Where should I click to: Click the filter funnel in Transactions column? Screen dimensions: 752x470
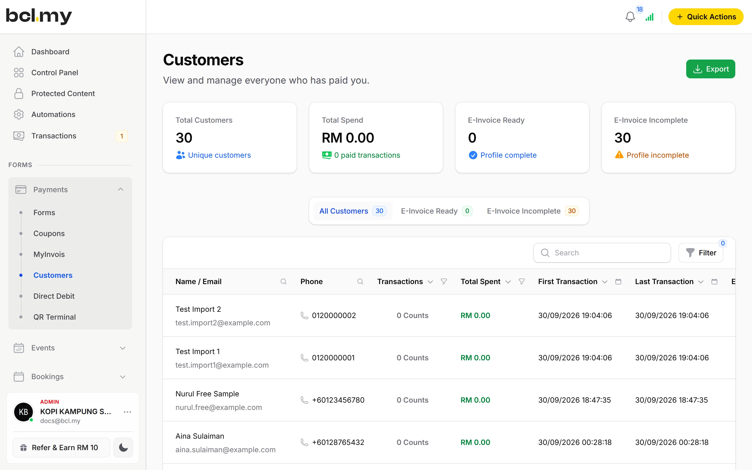[444, 281]
